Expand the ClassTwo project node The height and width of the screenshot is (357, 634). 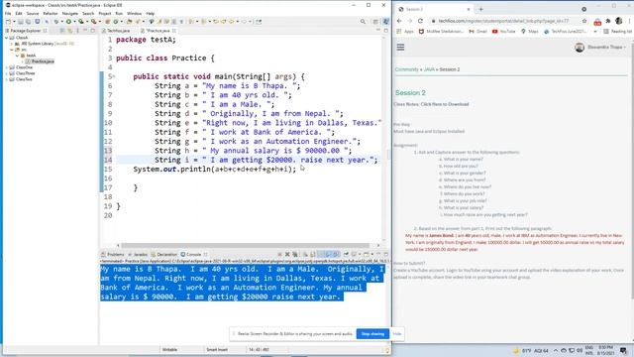(x=7, y=79)
